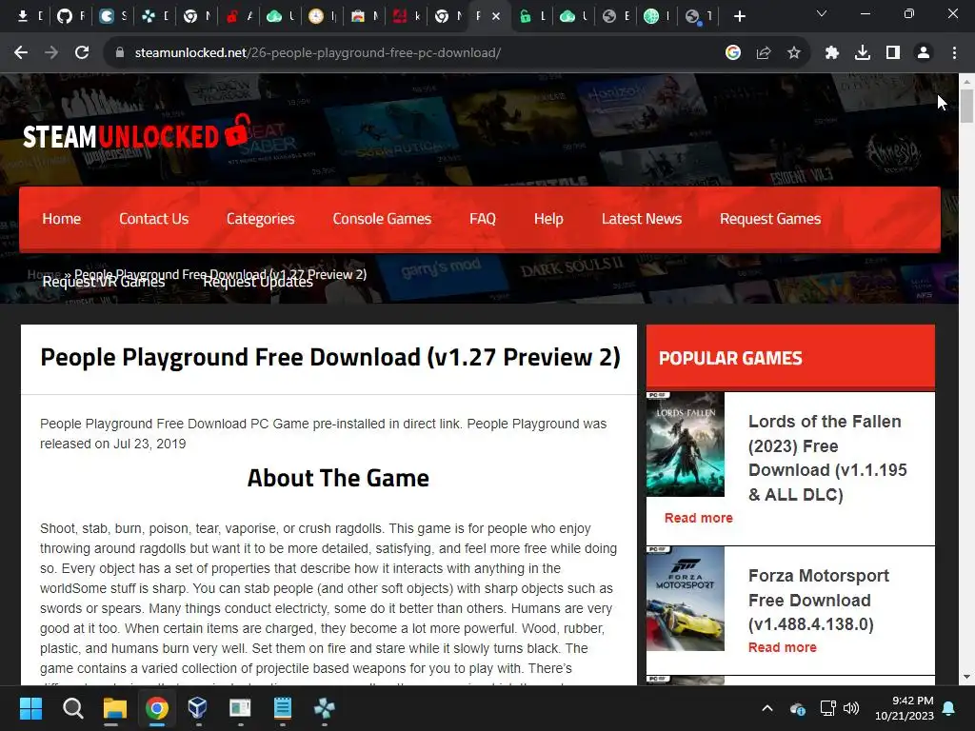Open Request VR Games link

[x=103, y=282]
